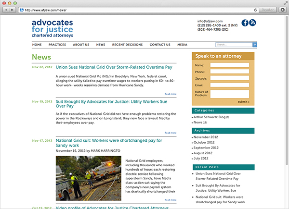Click the Nov 17, 2012 date label
The width and height of the screenshot is (289, 209).
click(42, 141)
